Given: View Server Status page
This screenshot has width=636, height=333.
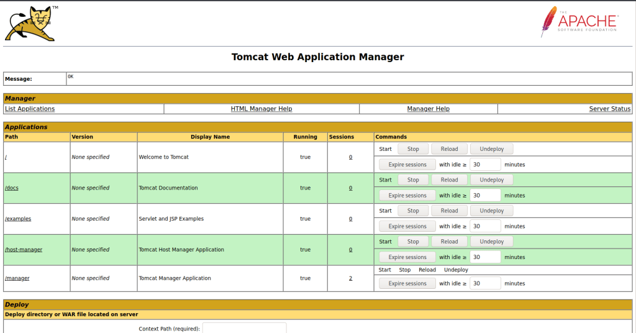Looking at the screenshot, I should [609, 109].
